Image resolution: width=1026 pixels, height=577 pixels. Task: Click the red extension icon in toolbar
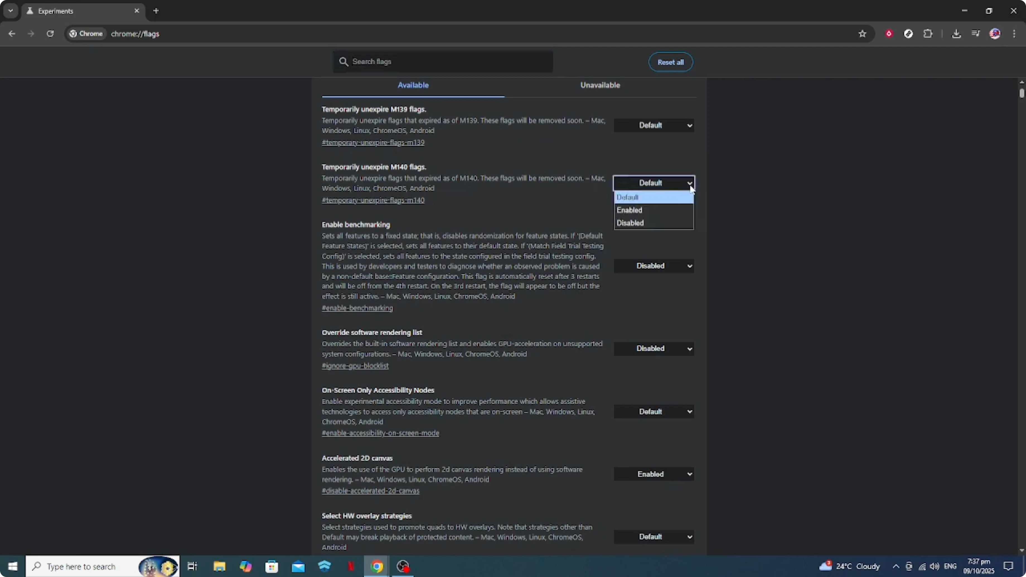(x=889, y=34)
